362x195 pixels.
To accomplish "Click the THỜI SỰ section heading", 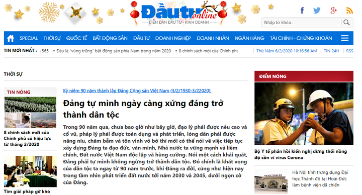I will (x=13, y=74).
